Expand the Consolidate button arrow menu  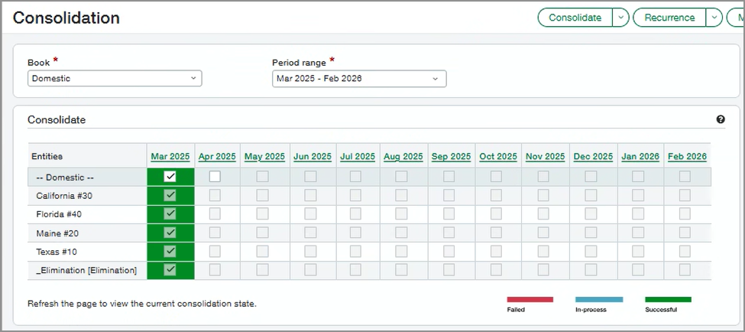click(621, 18)
